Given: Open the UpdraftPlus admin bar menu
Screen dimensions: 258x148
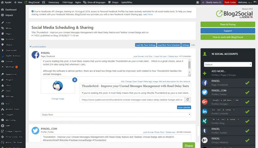Looking at the screenshot, I should point(127,2).
